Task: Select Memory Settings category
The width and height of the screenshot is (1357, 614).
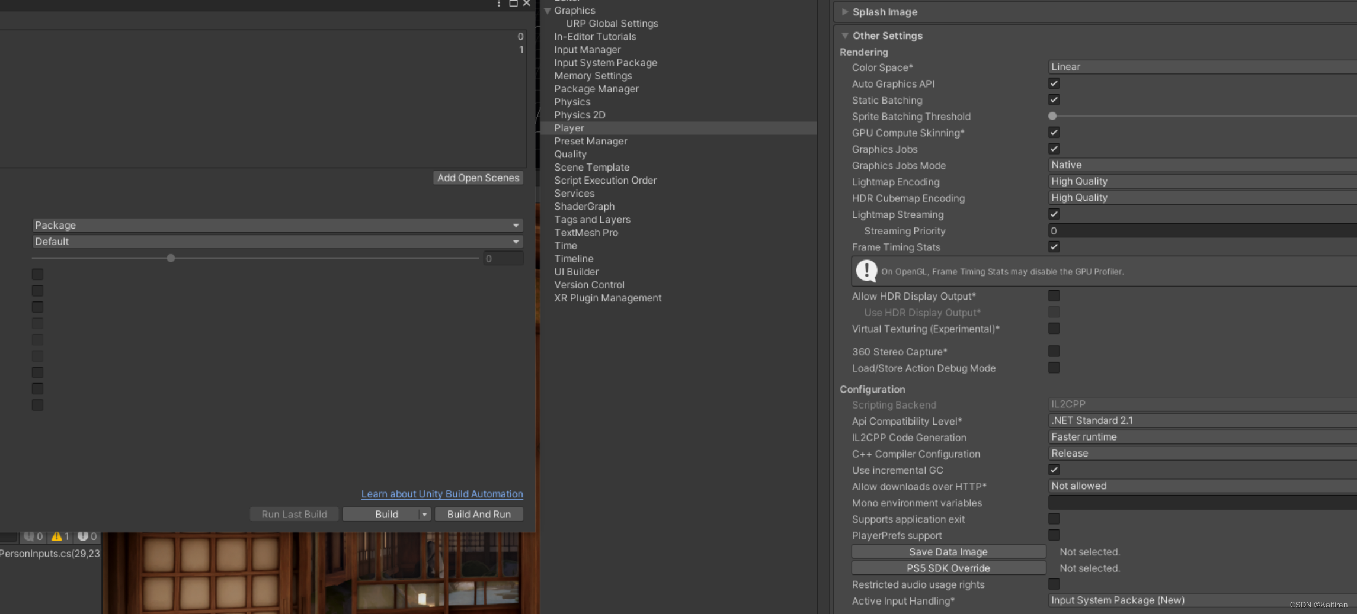Action: (593, 76)
